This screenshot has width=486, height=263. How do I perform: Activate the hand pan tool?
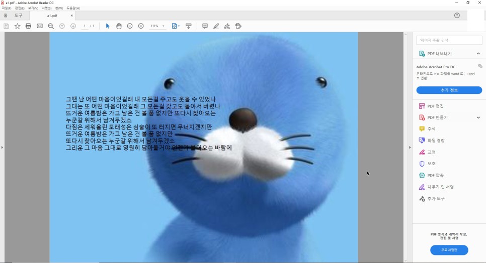point(119,26)
